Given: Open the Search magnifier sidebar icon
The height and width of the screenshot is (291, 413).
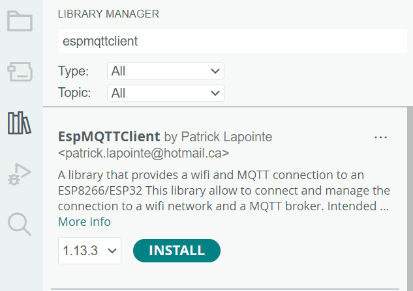Looking at the screenshot, I should point(20,223).
